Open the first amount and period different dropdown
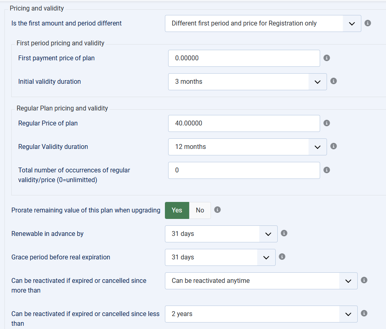 (x=263, y=23)
